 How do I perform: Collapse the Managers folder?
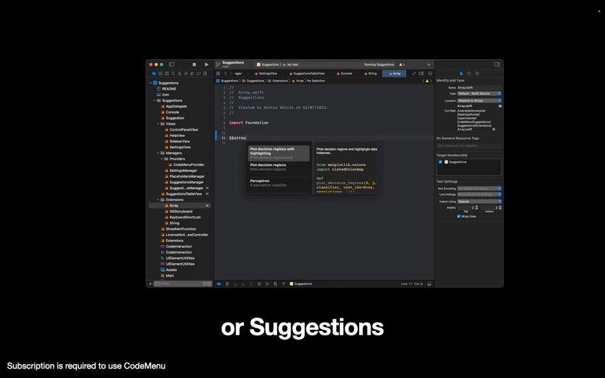tap(158, 153)
